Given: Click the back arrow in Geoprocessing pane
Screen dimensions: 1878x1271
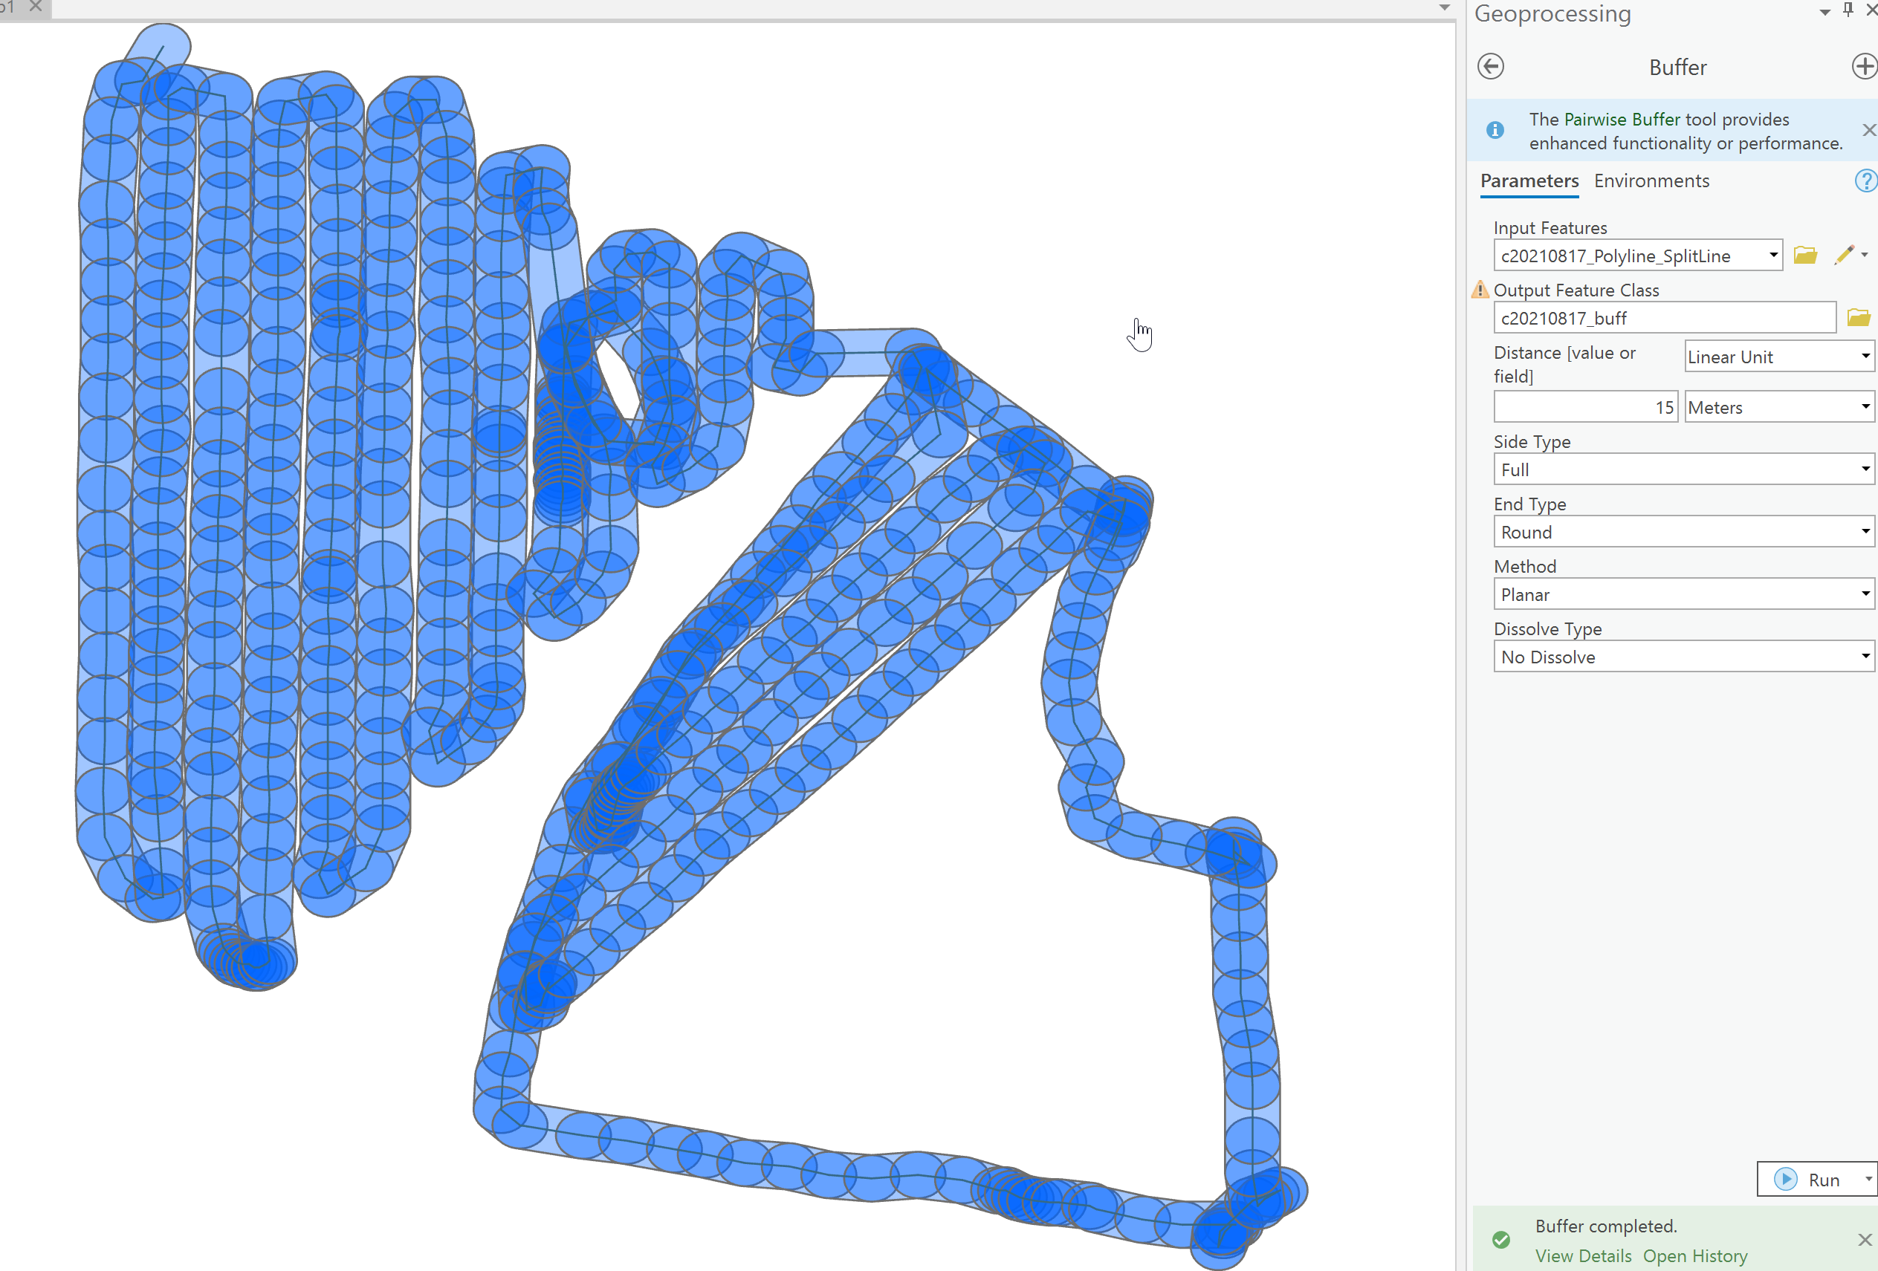Looking at the screenshot, I should 1490,66.
